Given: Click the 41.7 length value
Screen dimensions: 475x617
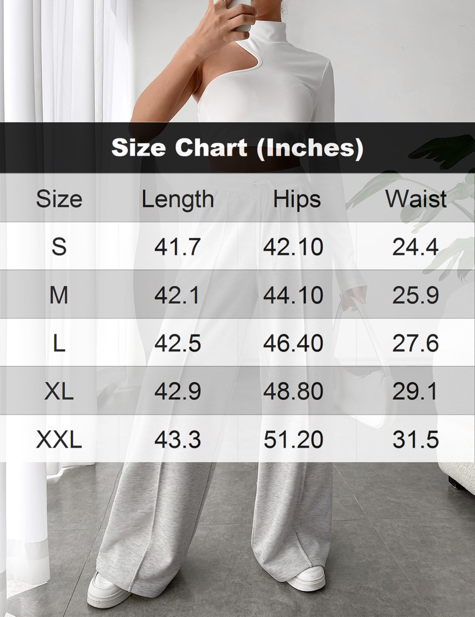Looking at the screenshot, I should click(178, 247).
